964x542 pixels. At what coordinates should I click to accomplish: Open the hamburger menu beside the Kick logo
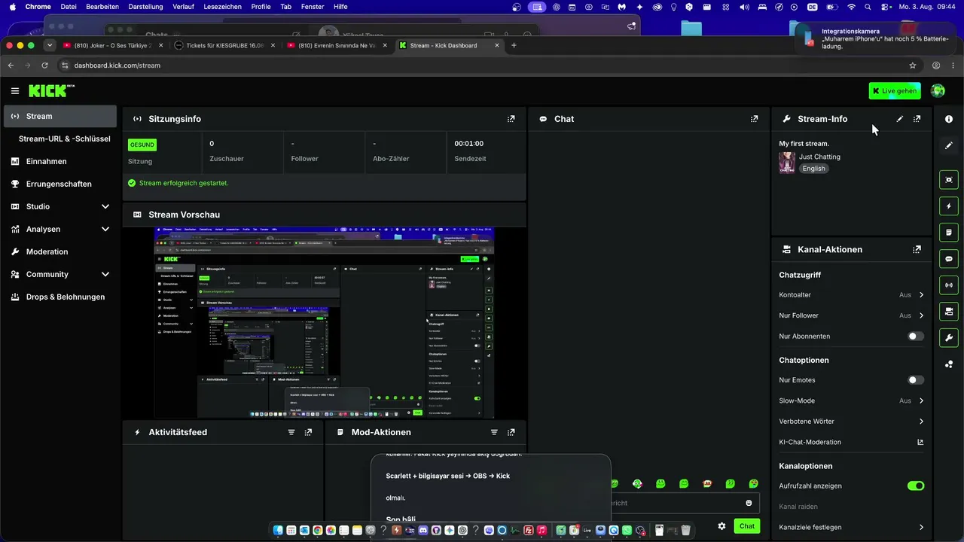click(x=15, y=91)
